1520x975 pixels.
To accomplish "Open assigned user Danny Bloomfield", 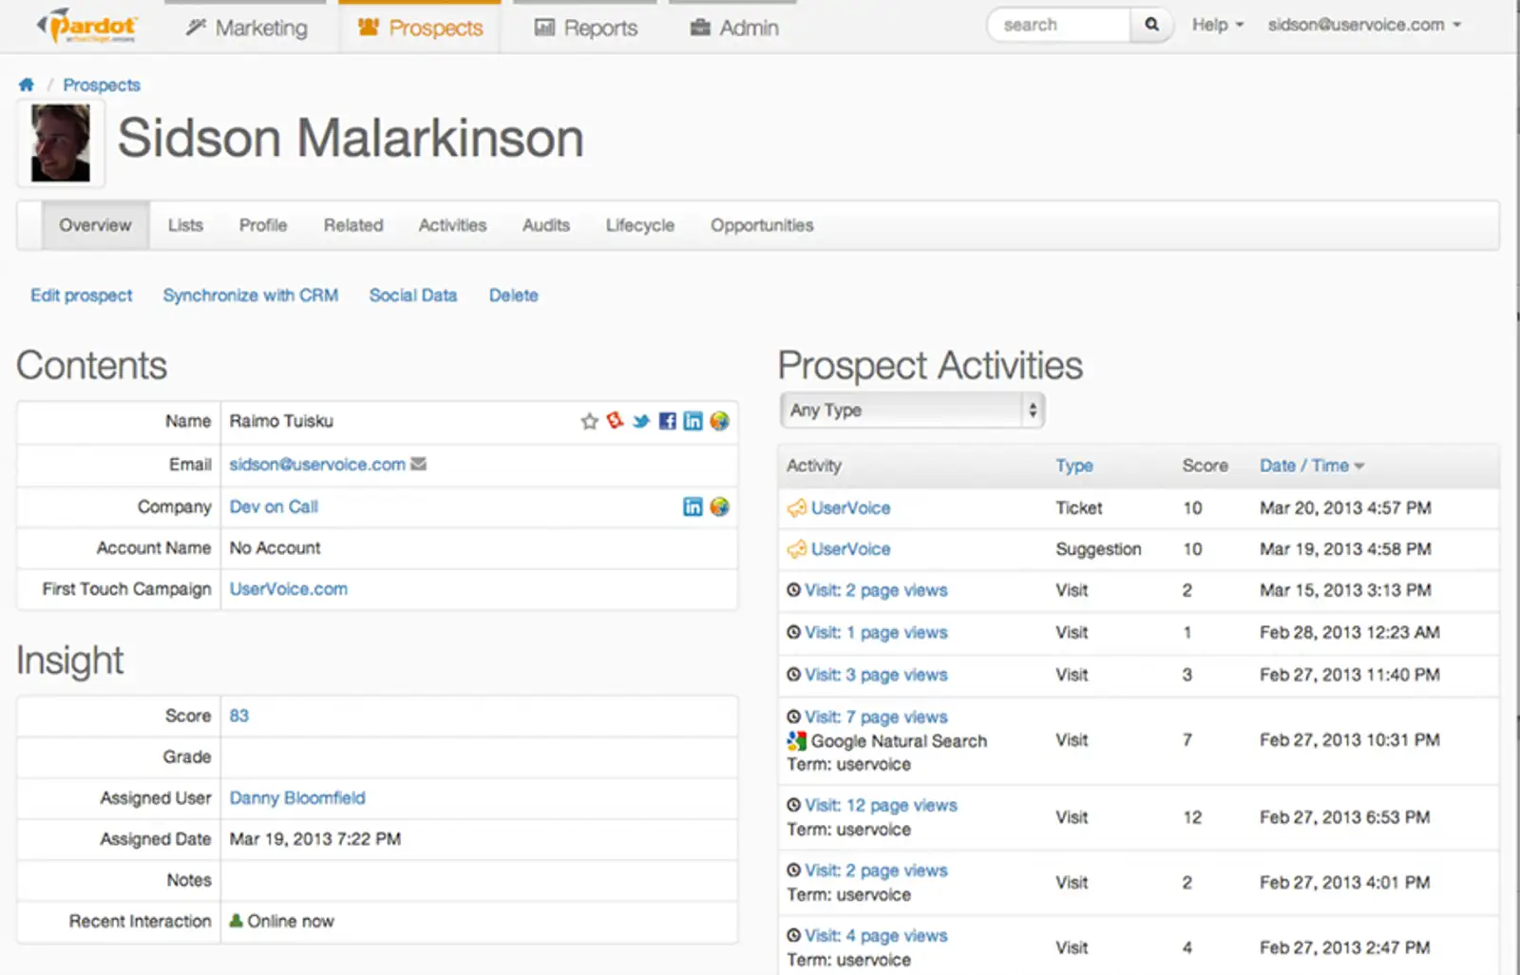I will coord(297,798).
